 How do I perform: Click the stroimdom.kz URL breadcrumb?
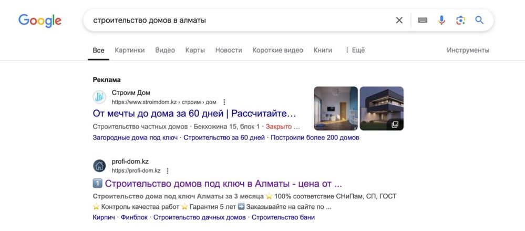tap(164, 102)
